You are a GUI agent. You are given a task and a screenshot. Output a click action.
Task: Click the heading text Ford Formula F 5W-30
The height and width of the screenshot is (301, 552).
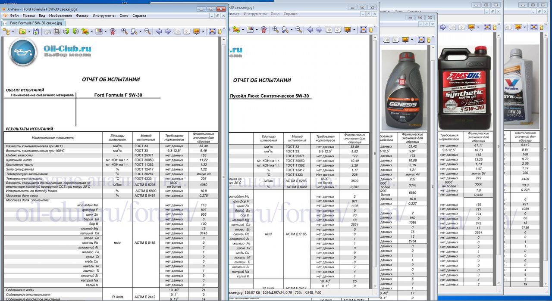[118, 95]
